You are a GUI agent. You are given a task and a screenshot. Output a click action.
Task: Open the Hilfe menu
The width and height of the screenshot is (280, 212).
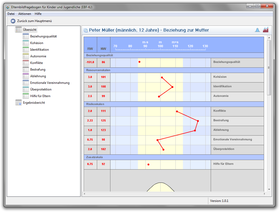click(38, 14)
